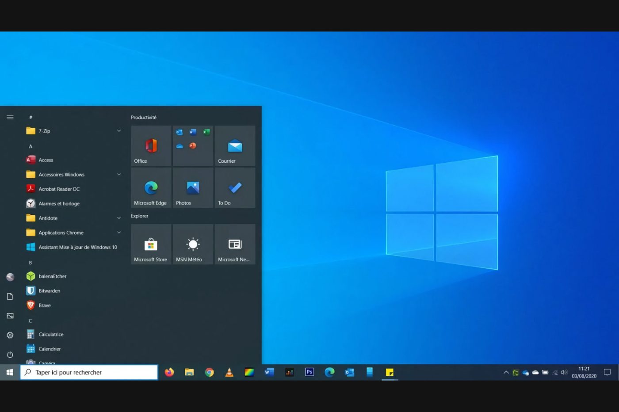This screenshot has height=412, width=619.
Task: Open Assistant Mise à jour de Windows 10
Action: click(73, 247)
